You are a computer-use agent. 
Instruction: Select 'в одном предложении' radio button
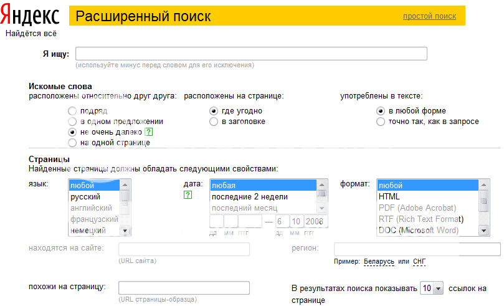click(x=72, y=122)
